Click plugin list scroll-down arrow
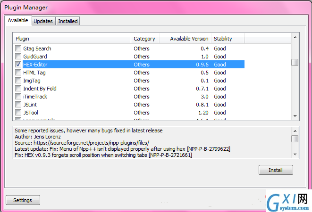Image resolution: width=312 pixels, height=212 pixels. 295,116
